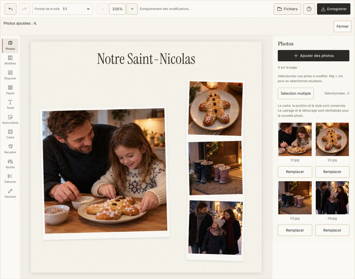Click the 'Photos ajoutées : 4.' message
355x279 pixels.
[x=20, y=23]
